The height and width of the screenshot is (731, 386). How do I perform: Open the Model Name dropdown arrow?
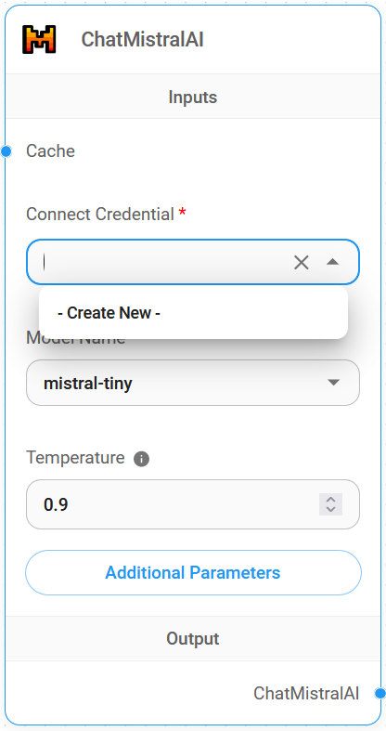[x=333, y=383]
